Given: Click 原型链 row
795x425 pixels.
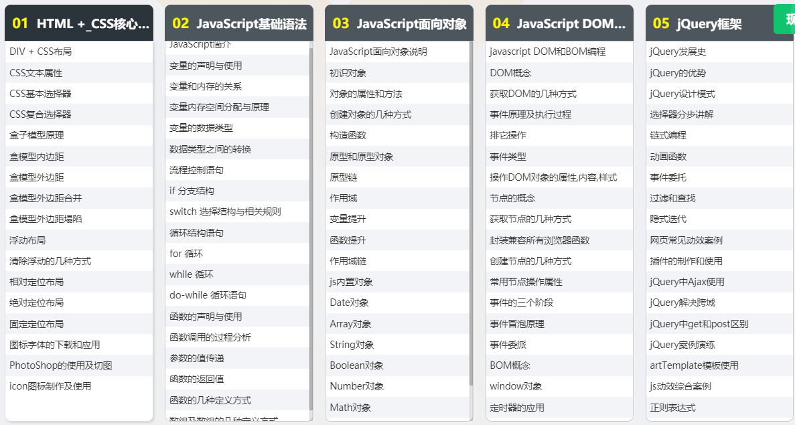Looking at the screenshot, I should point(397,177).
